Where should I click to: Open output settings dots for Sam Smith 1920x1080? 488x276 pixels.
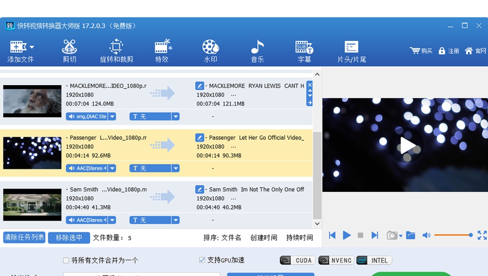point(233,199)
